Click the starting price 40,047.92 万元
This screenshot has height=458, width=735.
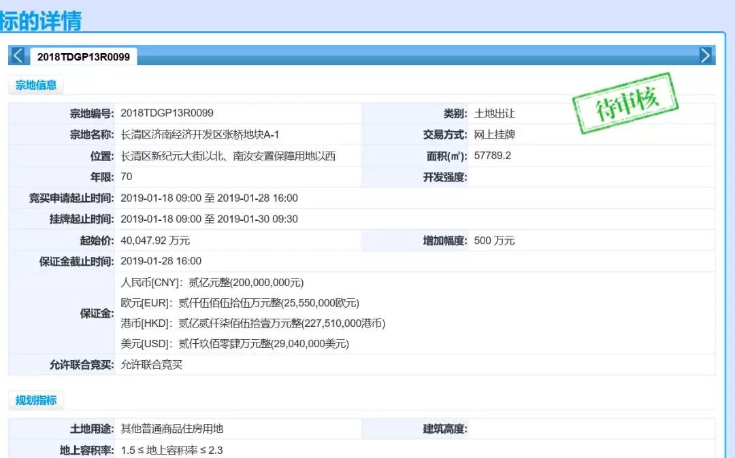[x=155, y=241]
